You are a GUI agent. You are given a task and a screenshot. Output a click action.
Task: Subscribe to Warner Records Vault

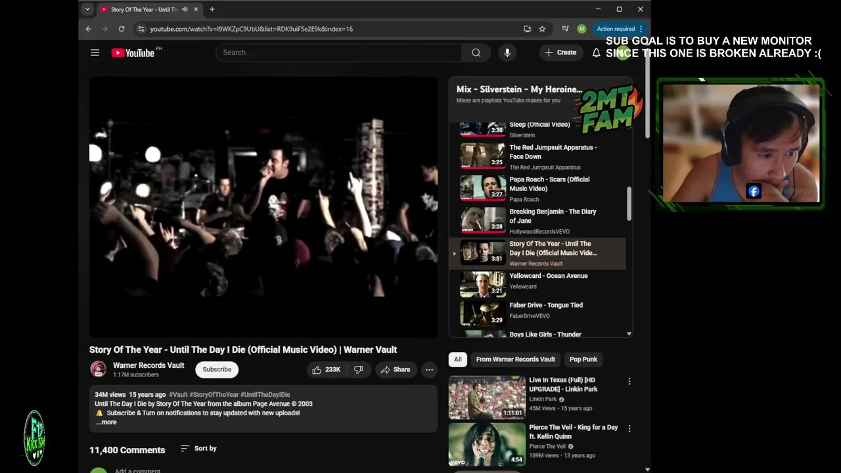point(217,369)
